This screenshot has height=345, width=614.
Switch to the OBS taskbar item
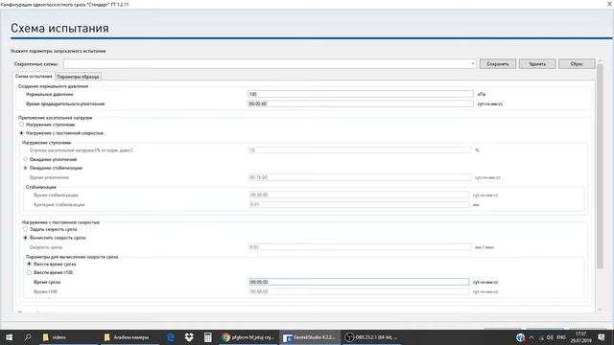point(371,337)
